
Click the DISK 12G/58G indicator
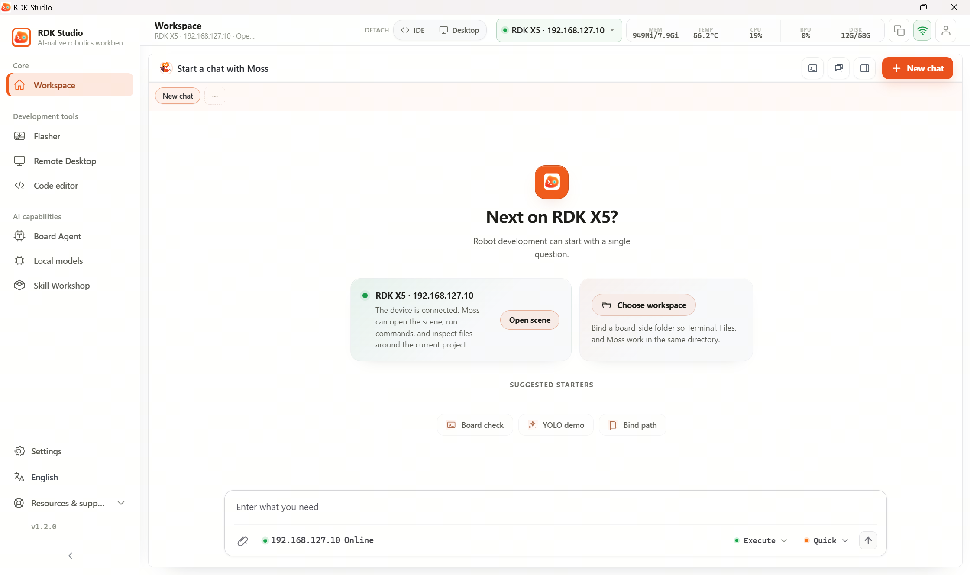(856, 33)
